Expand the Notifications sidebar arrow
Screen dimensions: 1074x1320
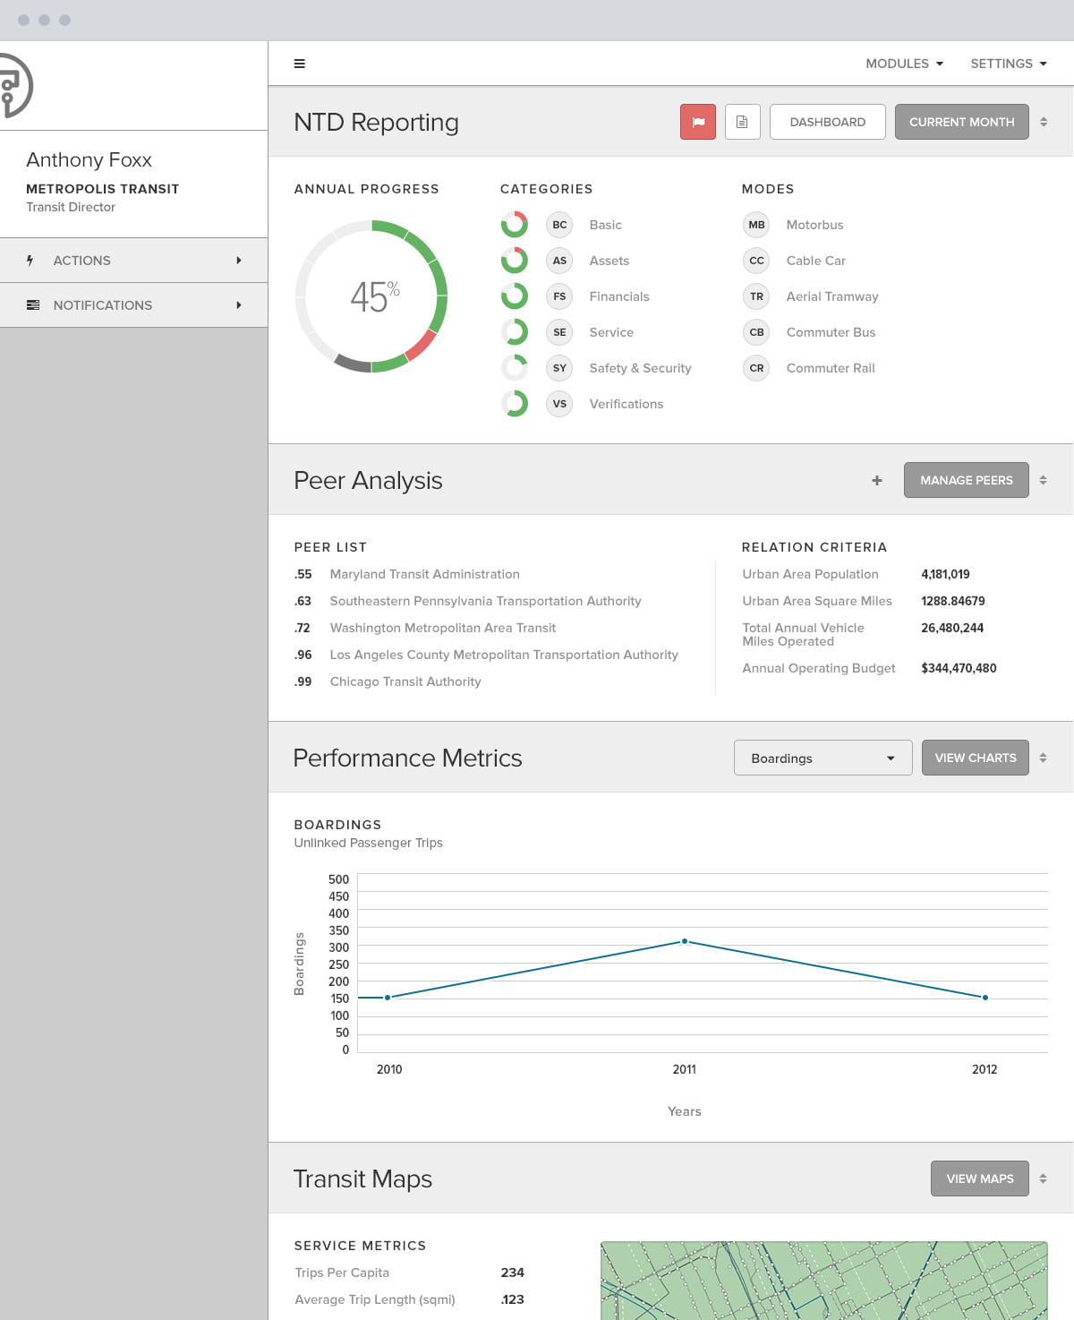239,305
